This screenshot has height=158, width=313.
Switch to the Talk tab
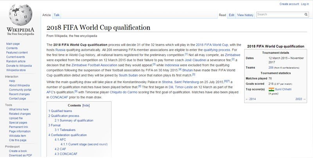pyautogui.click(x=57, y=15)
